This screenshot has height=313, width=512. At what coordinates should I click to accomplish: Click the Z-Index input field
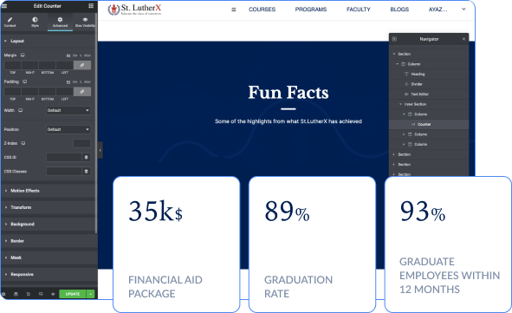coord(81,143)
